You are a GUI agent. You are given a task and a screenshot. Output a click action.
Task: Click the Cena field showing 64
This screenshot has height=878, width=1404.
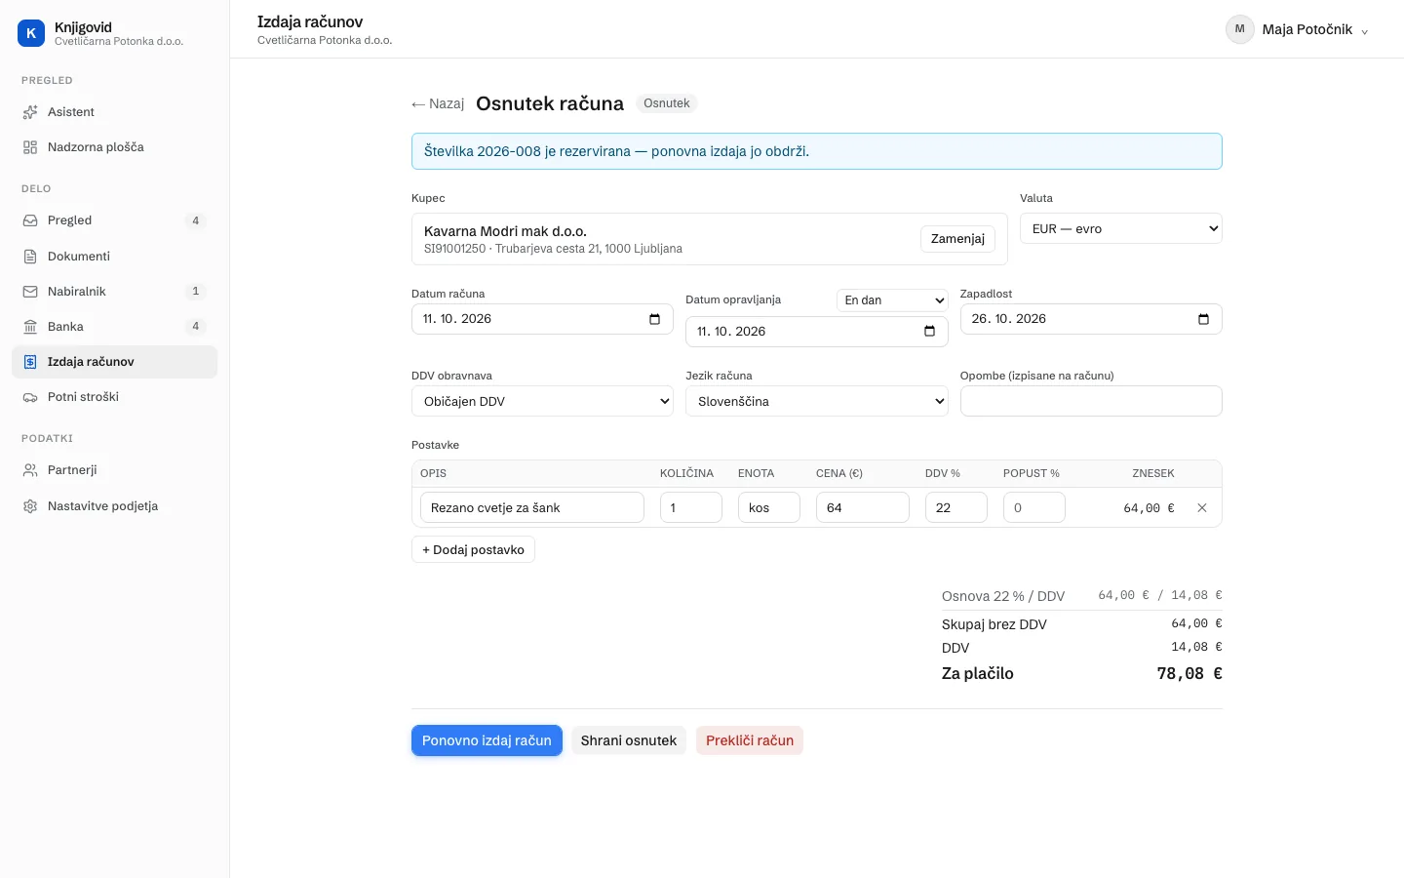(x=863, y=507)
